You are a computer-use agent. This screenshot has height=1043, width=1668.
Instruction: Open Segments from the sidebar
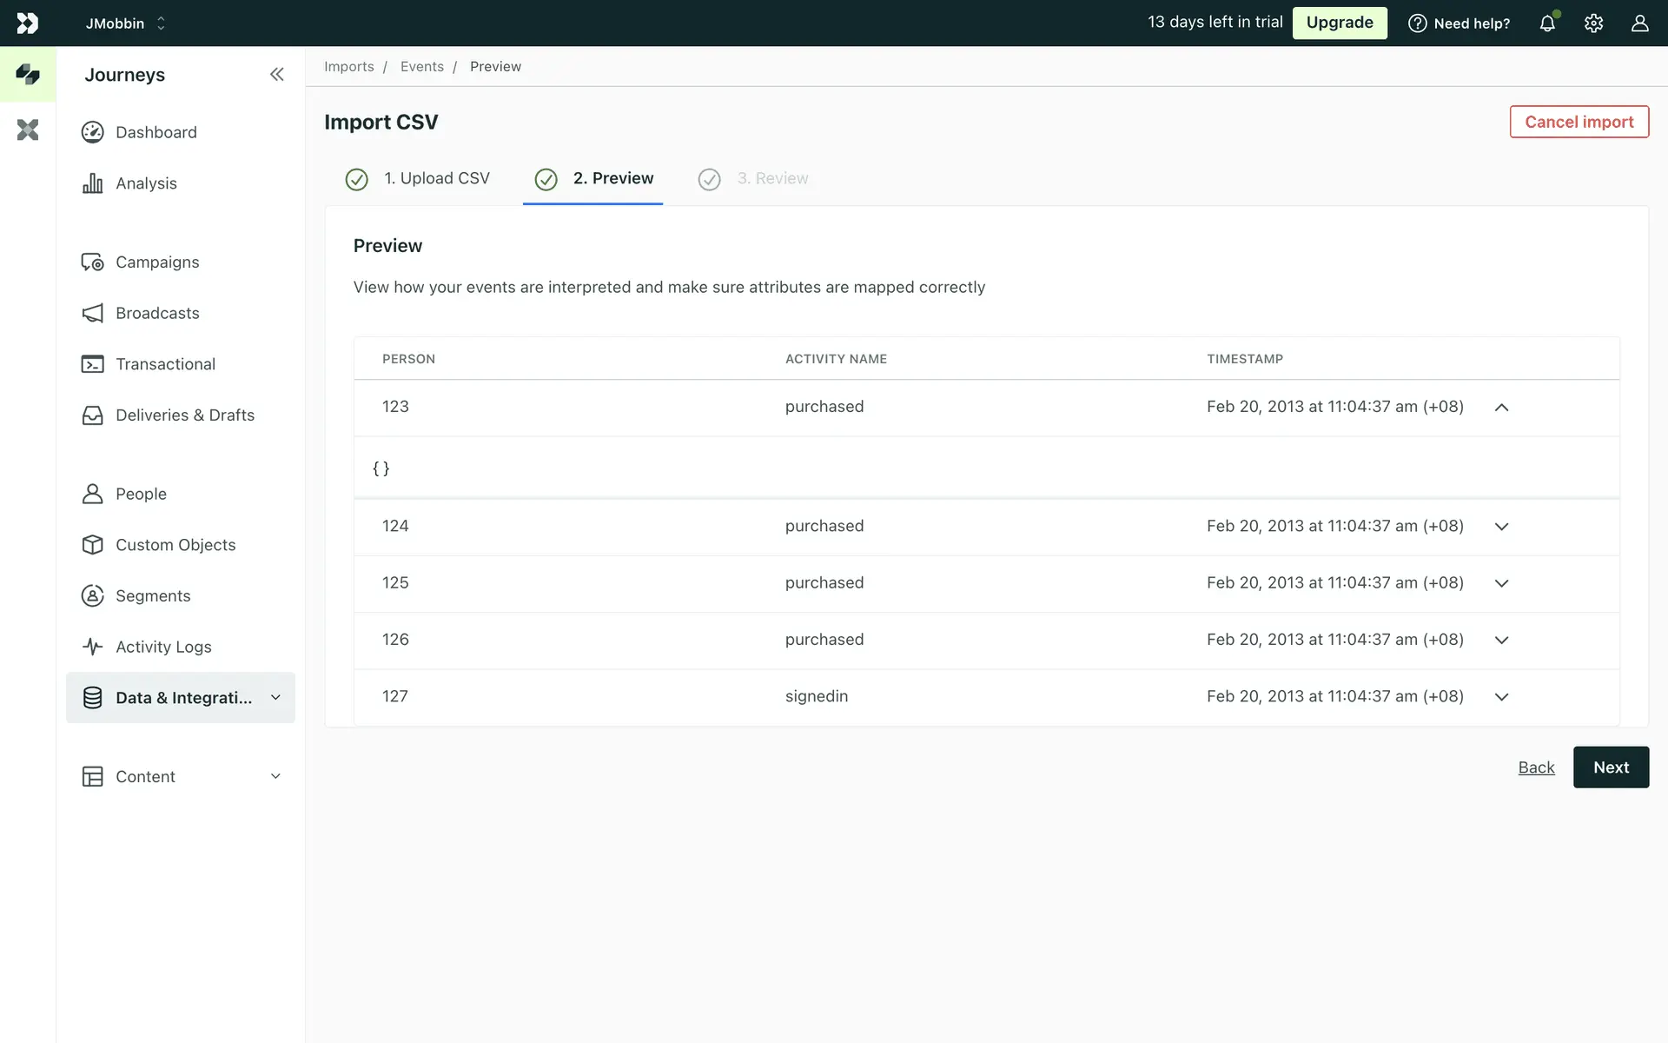click(x=153, y=595)
